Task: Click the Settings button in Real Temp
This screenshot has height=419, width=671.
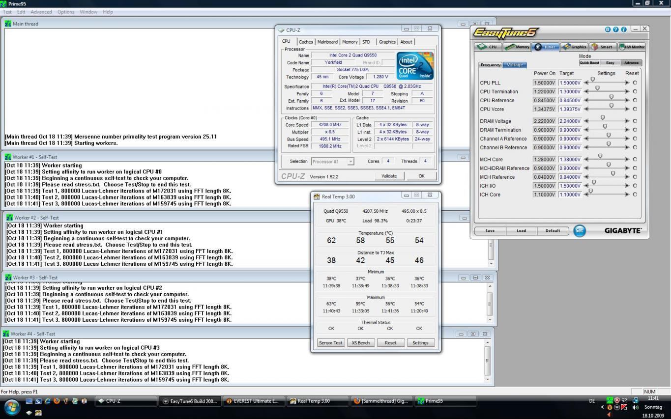Action: (x=420, y=343)
